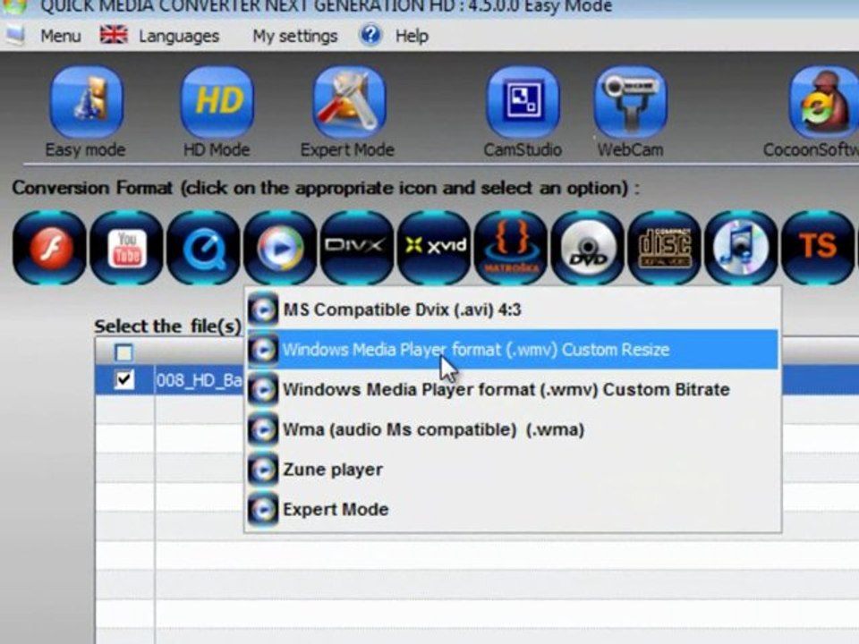Pick the Xvid format icon
Image resolution: width=859 pixels, height=644 pixels.
tap(434, 248)
